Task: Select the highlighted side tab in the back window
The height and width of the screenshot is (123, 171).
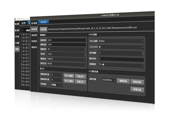Action: point(17,49)
